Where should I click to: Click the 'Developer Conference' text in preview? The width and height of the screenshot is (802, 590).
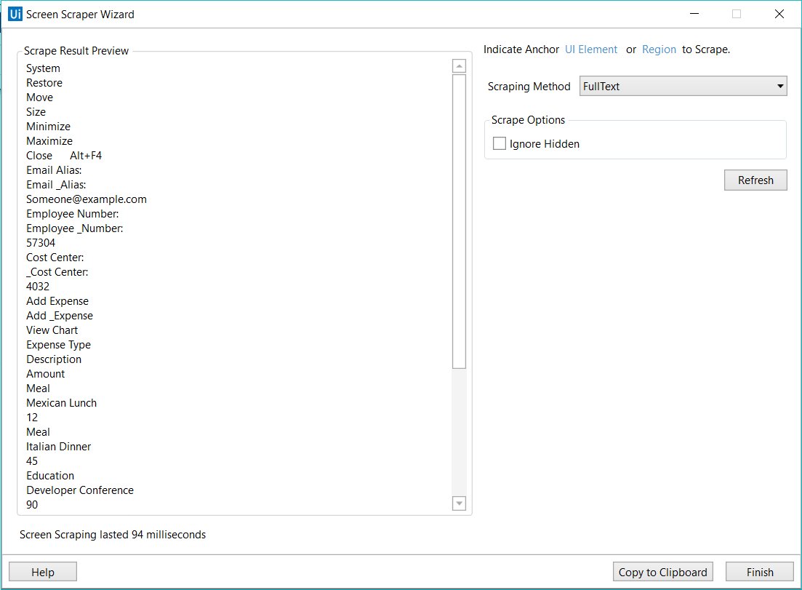tap(80, 490)
